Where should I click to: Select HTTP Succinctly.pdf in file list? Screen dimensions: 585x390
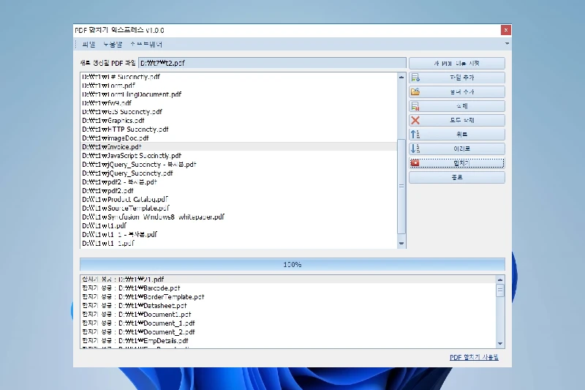tap(239, 129)
